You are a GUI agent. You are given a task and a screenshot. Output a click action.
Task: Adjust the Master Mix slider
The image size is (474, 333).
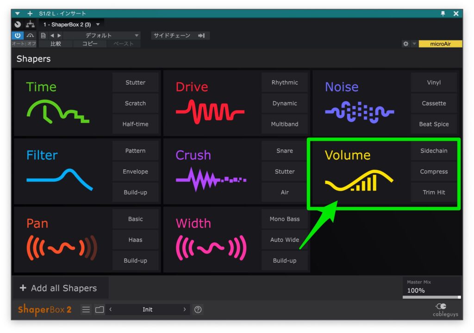431,297
